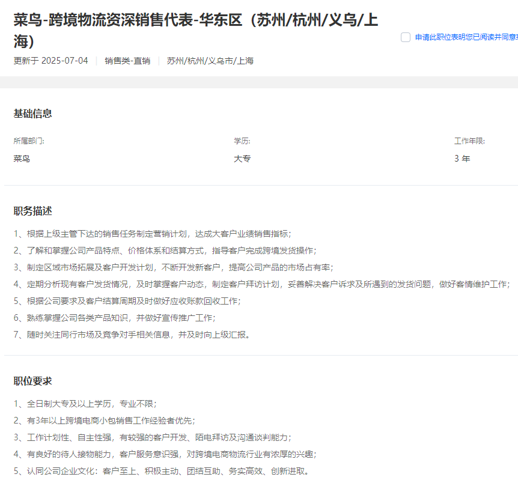Click the 所属部门: label
This screenshot has width=518, height=489.
(x=29, y=141)
